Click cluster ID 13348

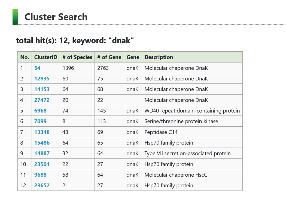(x=42, y=132)
